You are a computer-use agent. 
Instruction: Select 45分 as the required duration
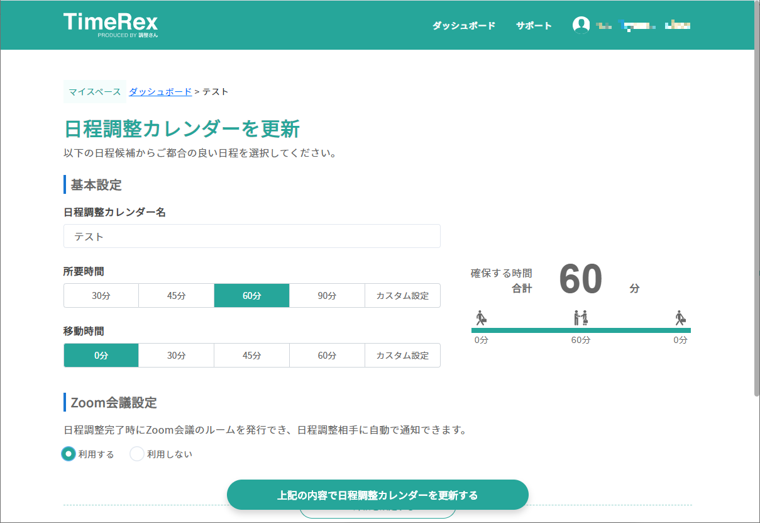[176, 295]
